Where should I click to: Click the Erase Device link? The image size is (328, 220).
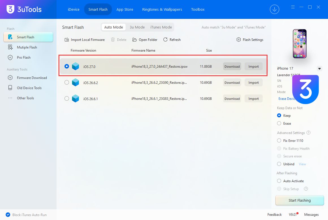286,98
